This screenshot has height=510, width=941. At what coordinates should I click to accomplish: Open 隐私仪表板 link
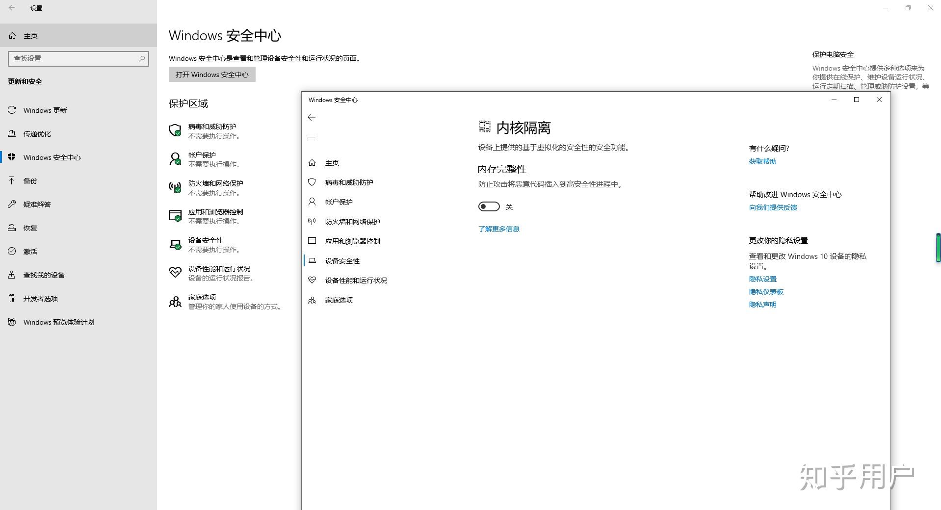pos(766,292)
